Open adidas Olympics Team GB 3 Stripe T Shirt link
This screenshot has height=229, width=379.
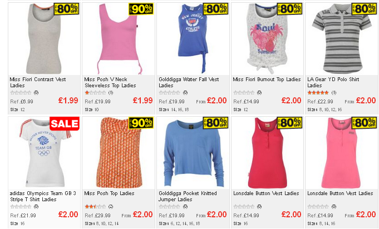pos(43,196)
